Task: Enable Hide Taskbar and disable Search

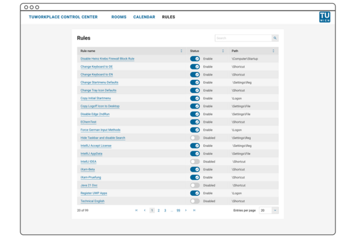Action: tap(195, 138)
